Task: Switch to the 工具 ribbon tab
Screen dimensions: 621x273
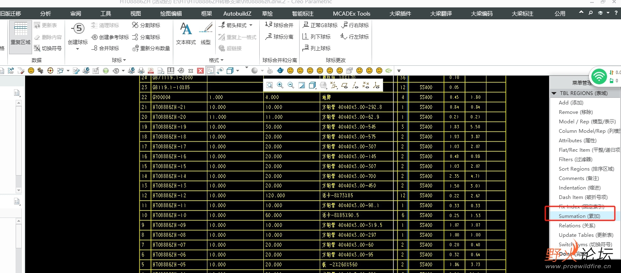Action: [106, 14]
